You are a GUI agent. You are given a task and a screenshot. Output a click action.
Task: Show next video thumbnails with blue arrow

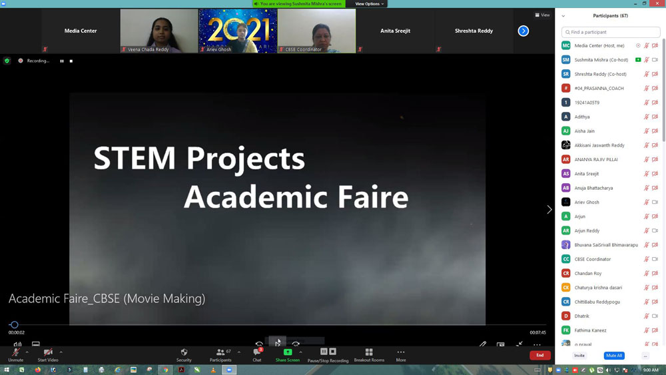coord(523,31)
